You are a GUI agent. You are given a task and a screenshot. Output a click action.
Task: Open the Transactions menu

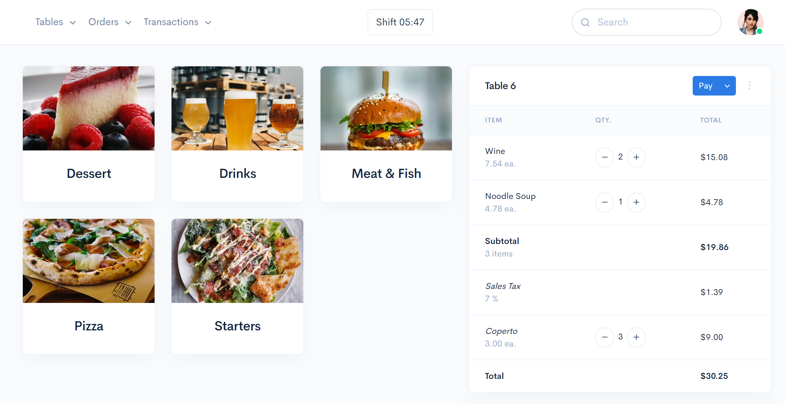(x=177, y=22)
